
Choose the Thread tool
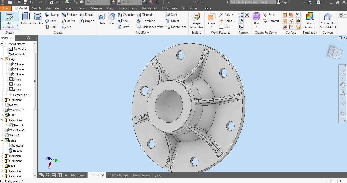[144, 15]
